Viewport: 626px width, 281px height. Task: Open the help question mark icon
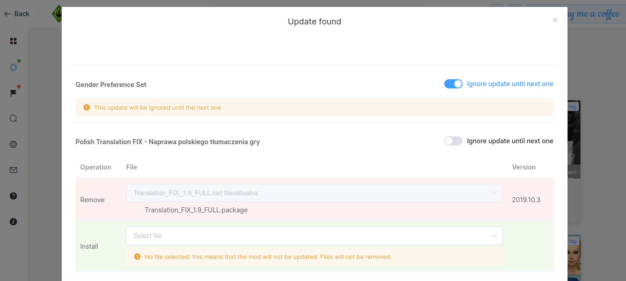[x=13, y=196]
